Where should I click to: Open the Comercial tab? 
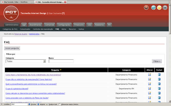pos(49,25)
